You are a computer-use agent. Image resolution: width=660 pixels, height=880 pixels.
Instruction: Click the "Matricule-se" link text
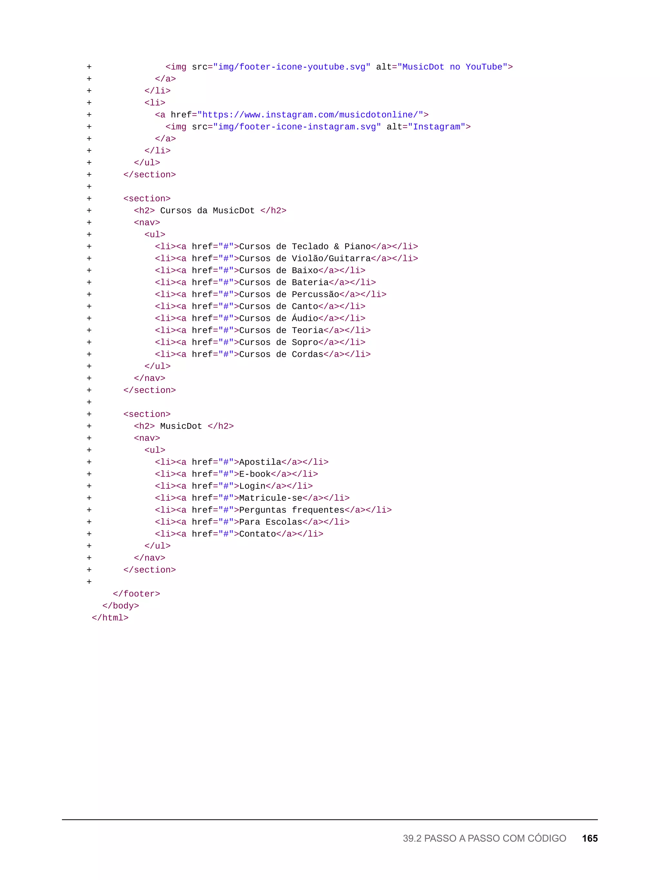point(270,498)
